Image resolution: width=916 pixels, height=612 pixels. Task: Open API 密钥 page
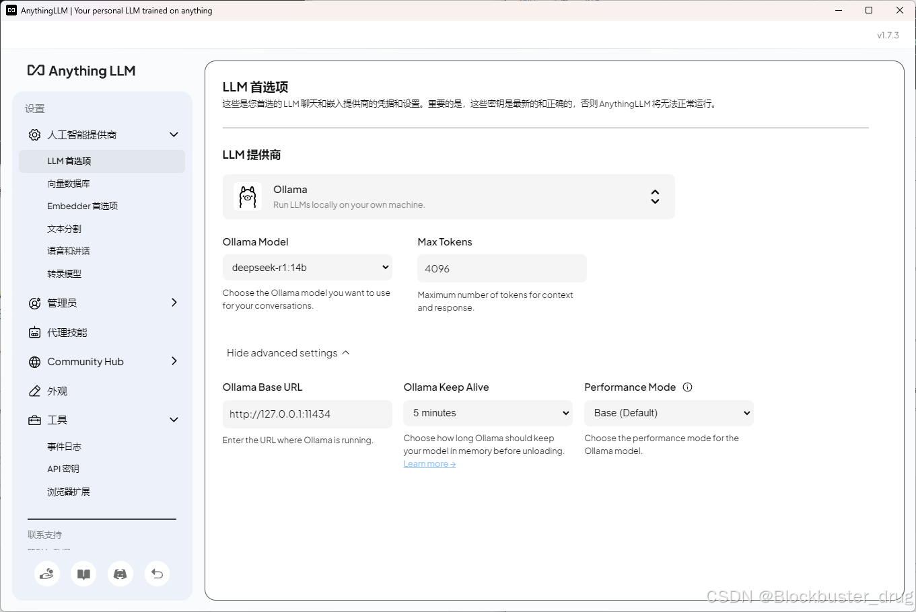point(63,469)
